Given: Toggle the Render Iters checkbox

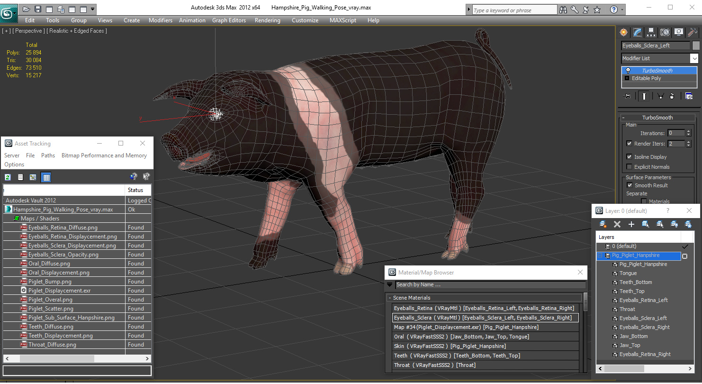Looking at the screenshot, I should coord(629,144).
